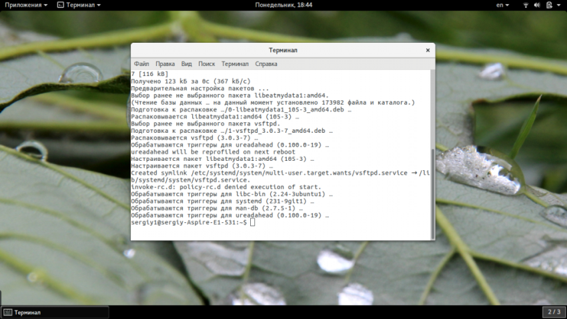Click the 2 / 3 workspace switcher

point(553,312)
